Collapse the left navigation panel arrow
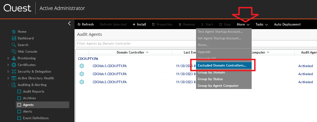 pyautogui.click(x=70, y=24)
